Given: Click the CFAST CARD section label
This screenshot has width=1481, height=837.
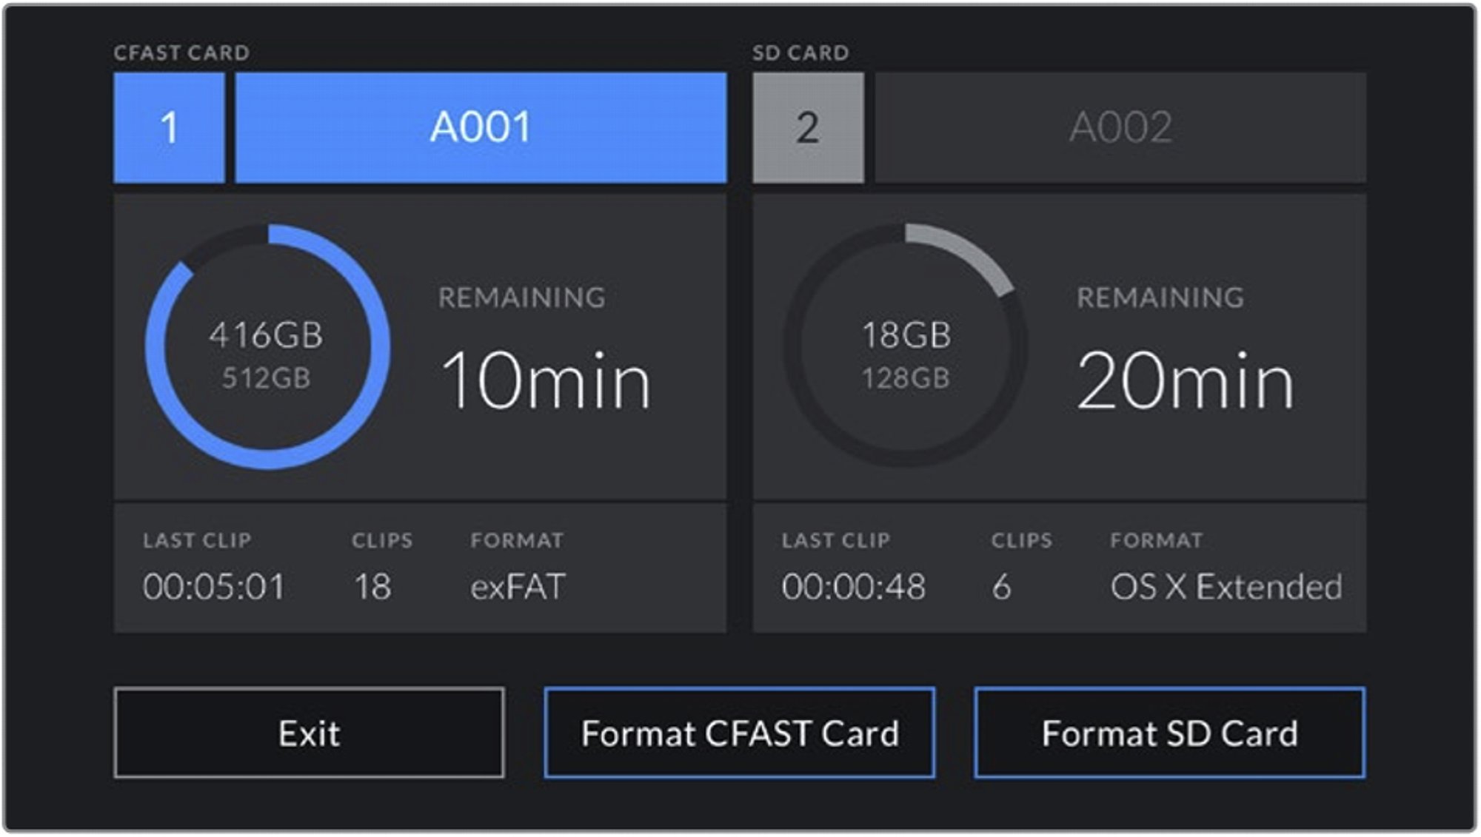Looking at the screenshot, I should click(181, 53).
